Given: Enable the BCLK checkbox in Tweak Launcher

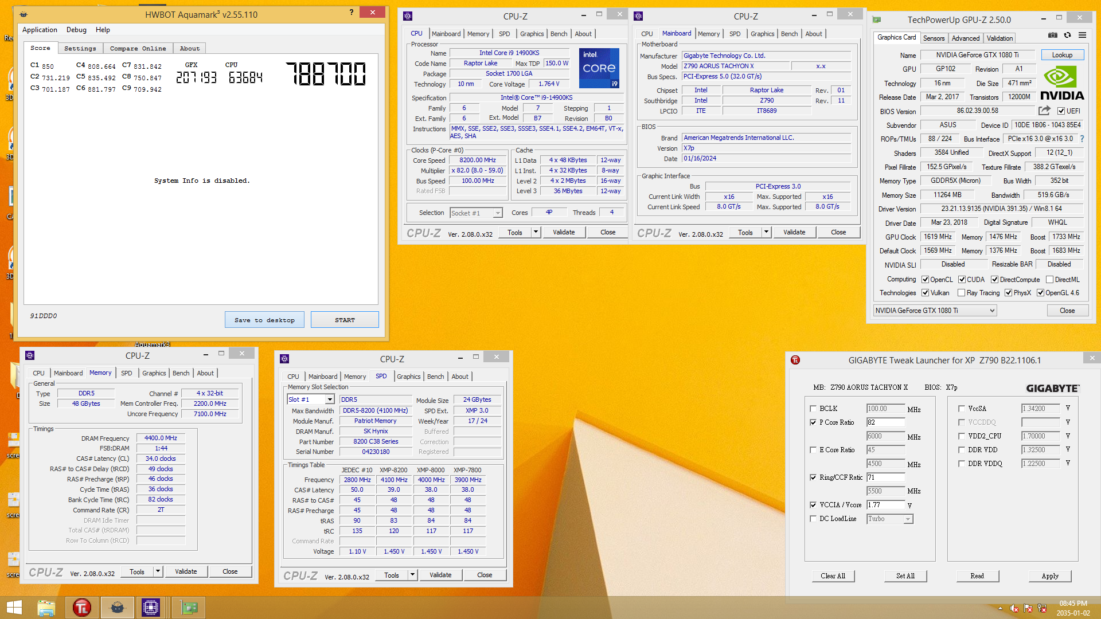Looking at the screenshot, I should 813,409.
